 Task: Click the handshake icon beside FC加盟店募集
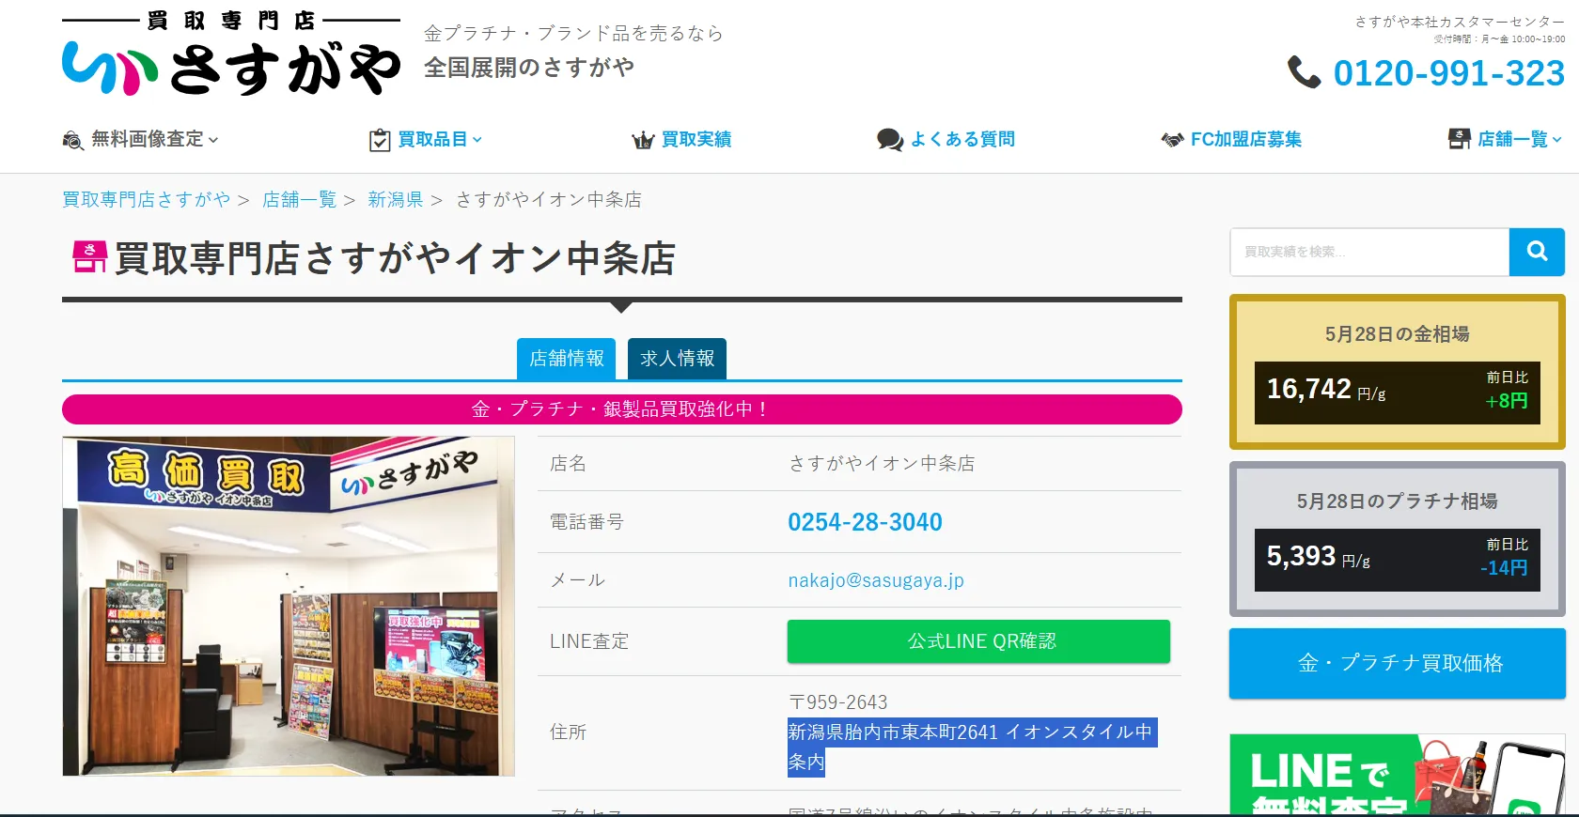click(x=1172, y=140)
